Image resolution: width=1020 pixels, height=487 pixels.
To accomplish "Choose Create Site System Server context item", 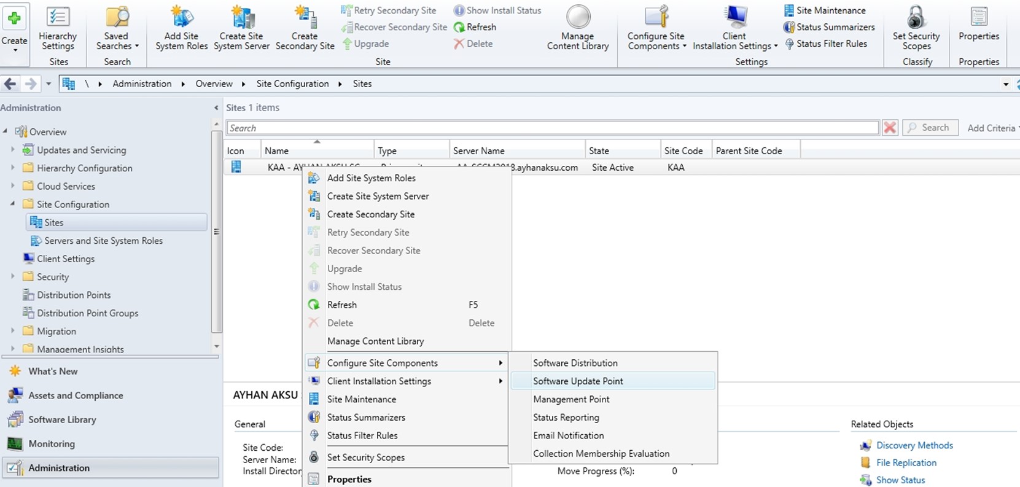I will [407, 196].
